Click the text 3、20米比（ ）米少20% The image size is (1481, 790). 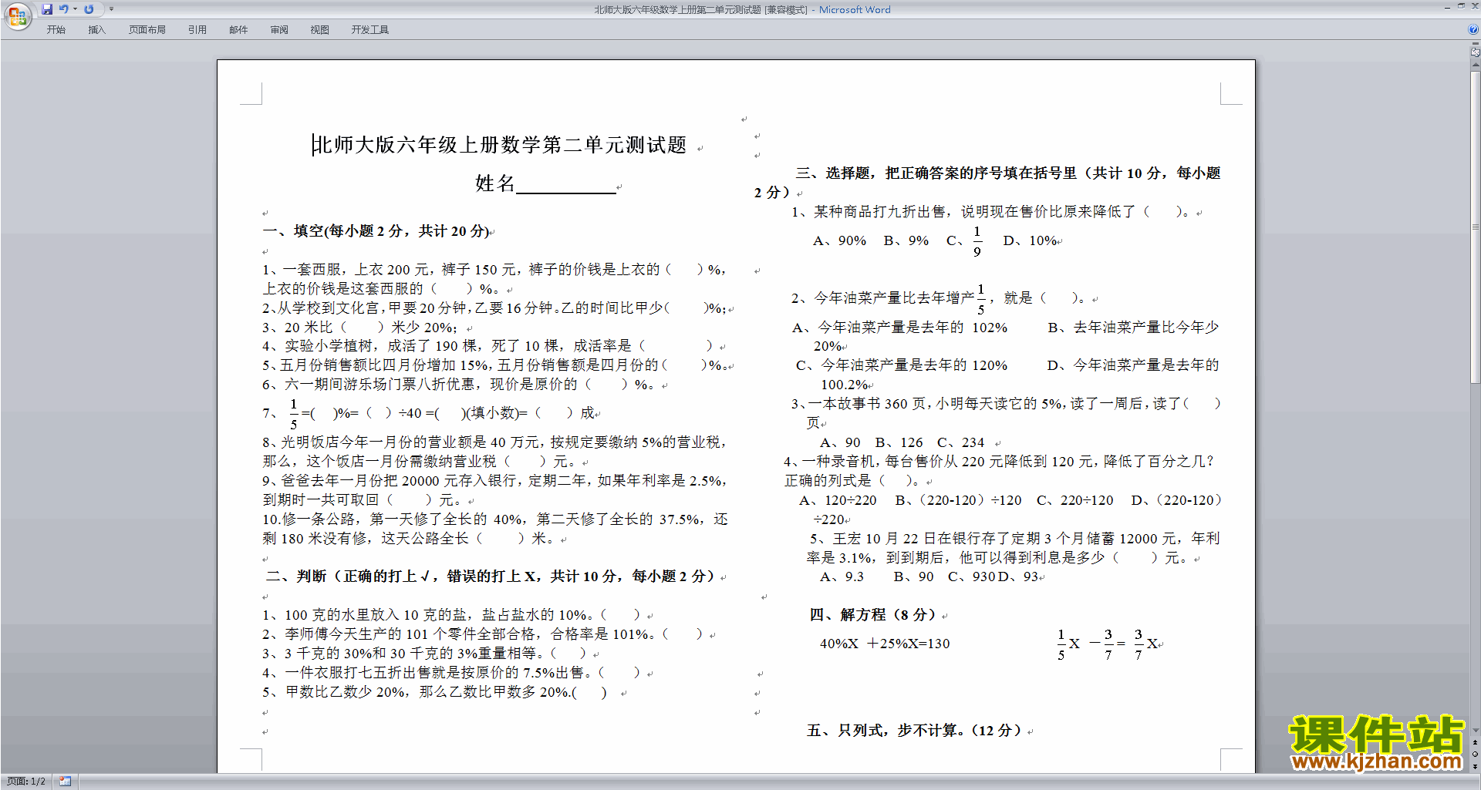(359, 328)
